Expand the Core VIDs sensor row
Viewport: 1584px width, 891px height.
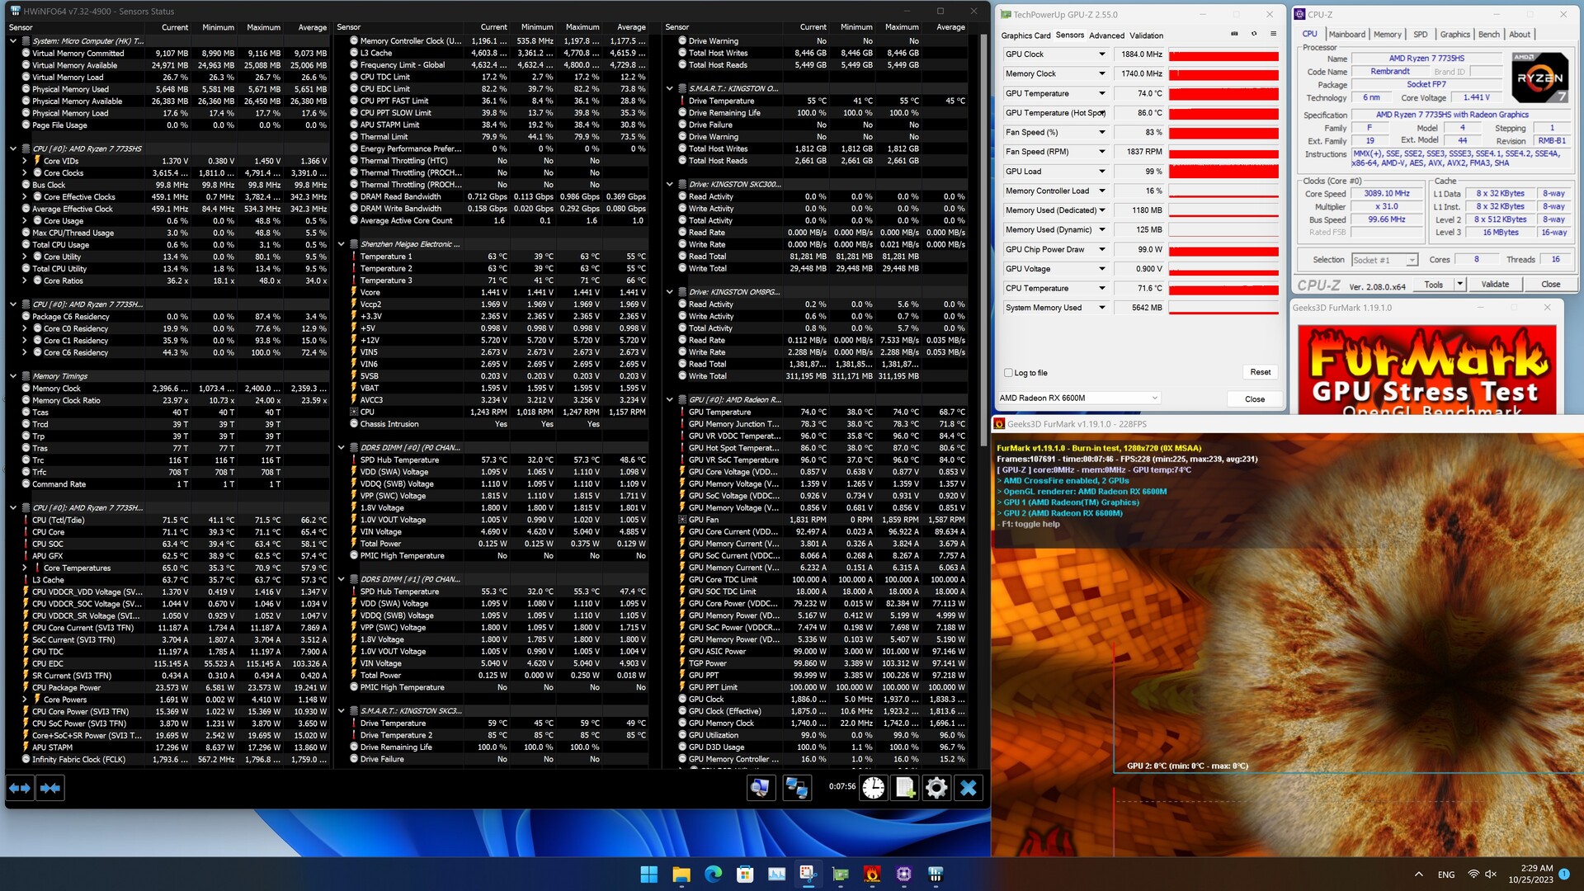[25, 161]
